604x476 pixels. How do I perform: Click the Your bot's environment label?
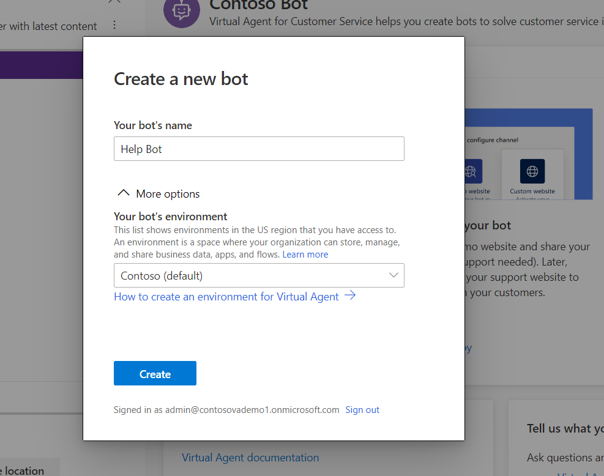coord(171,217)
